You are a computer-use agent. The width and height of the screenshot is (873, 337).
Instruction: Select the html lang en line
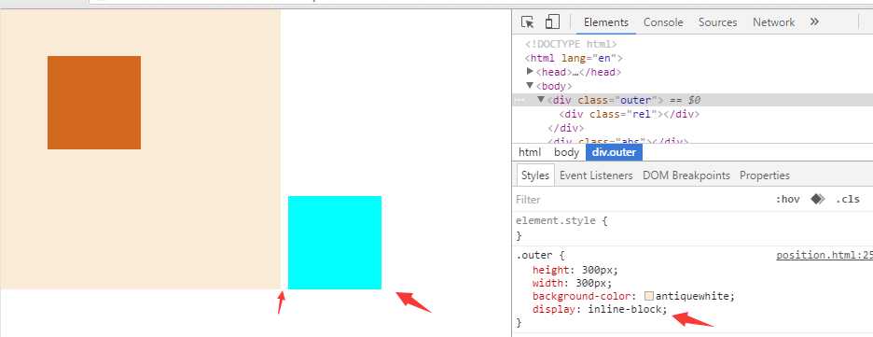pos(573,58)
